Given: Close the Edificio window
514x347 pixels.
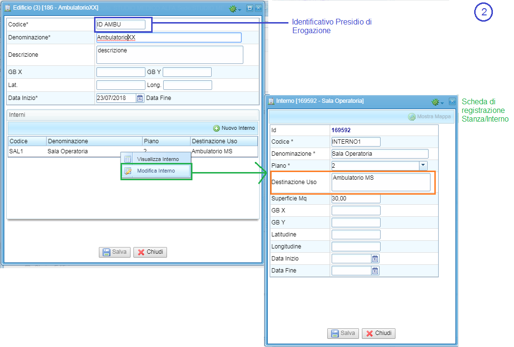Looking at the screenshot, I should click(x=258, y=8).
